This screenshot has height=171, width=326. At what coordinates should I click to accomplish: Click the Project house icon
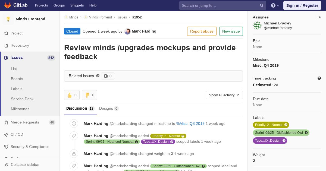6,33
